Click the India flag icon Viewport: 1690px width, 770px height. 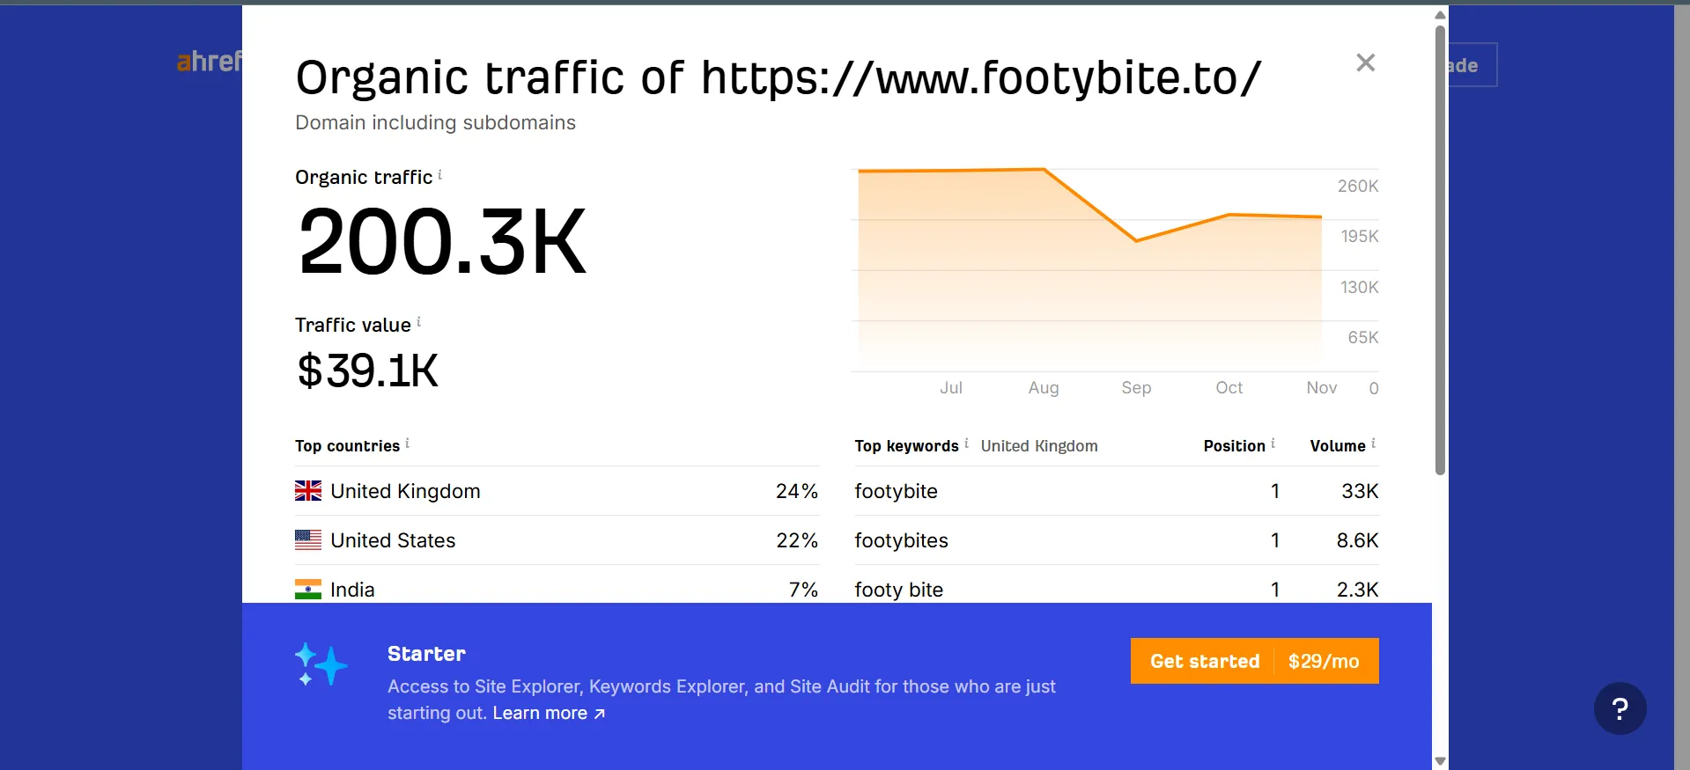(x=308, y=589)
